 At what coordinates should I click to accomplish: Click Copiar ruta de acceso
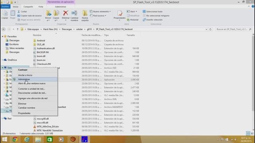point(29,16)
